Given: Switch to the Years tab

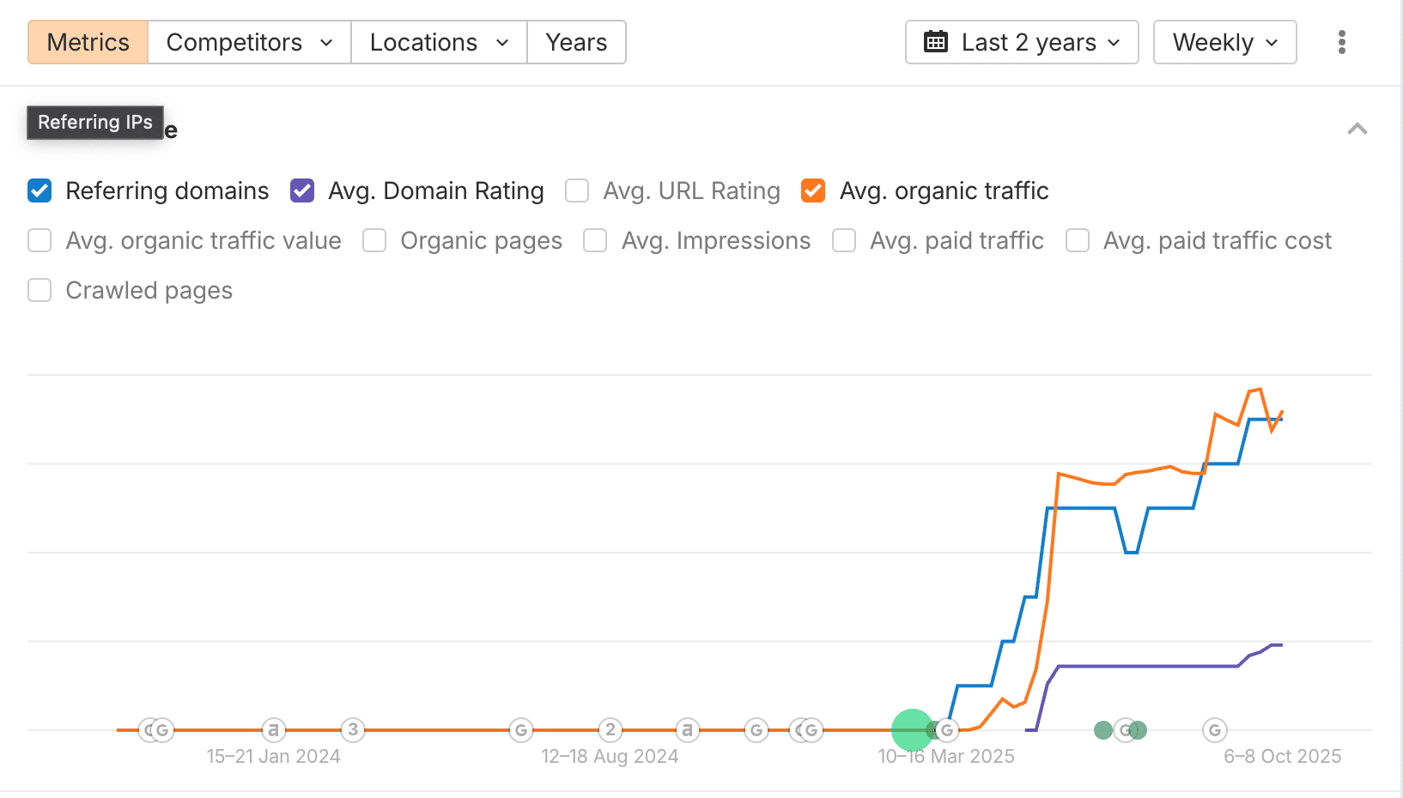Looking at the screenshot, I should pyautogui.click(x=576, y=42).
